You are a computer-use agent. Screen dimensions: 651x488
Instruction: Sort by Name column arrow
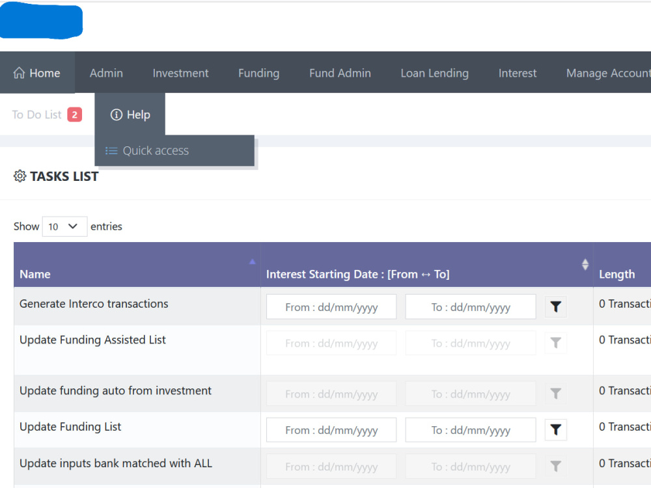point(252,262)
